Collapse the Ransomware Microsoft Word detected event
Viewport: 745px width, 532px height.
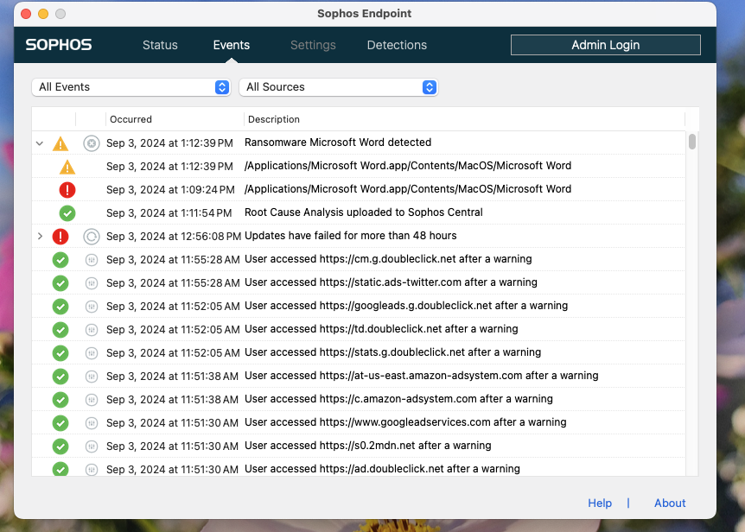coord(40,142)
